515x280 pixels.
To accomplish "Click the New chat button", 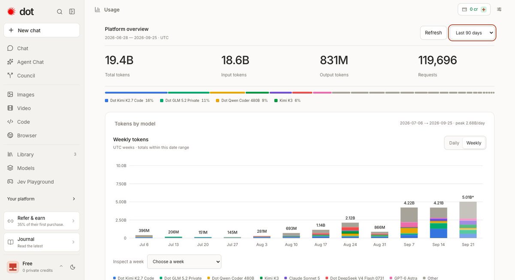I will (x=42, y=30).
